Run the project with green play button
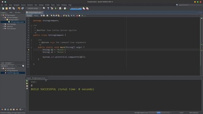The height and width of the screenshot is (114, 203). [56, 9]
